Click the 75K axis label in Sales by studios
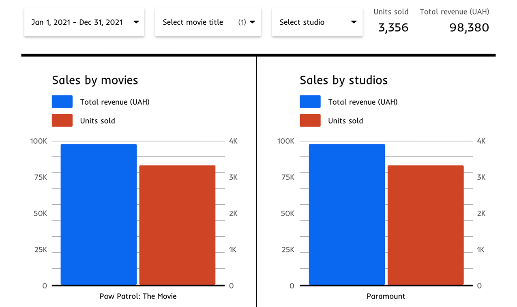 pyautogui.click(x=287, y=177)
